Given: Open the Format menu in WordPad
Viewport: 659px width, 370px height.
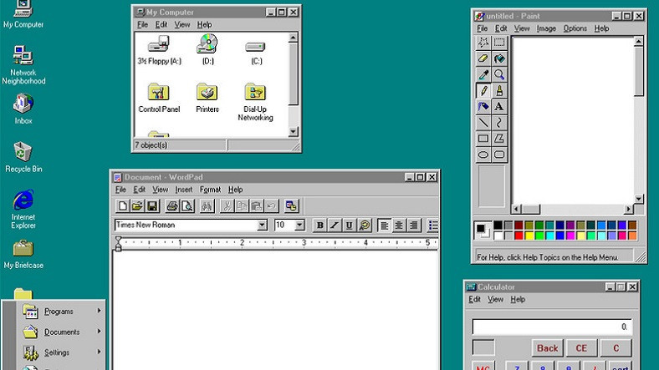Looking at the screenshot, I should tap(210, 190).
